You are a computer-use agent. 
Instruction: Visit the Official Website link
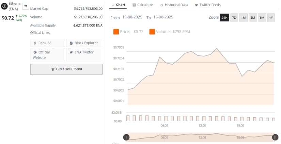[x=47, y=54]
